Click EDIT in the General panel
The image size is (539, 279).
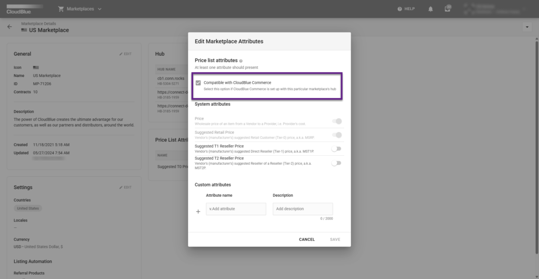[x=125, y=54]
